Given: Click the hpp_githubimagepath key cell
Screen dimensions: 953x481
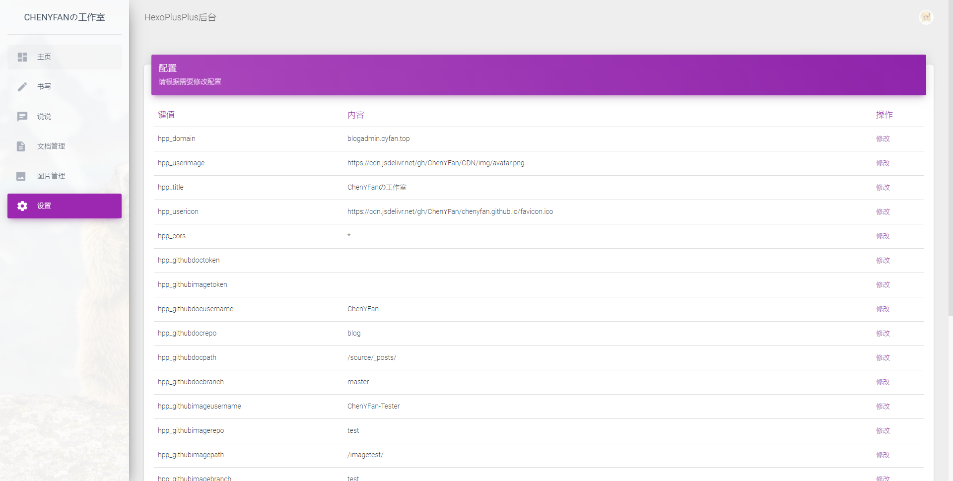Looking at the screenshot, I should tap(191, 455).
